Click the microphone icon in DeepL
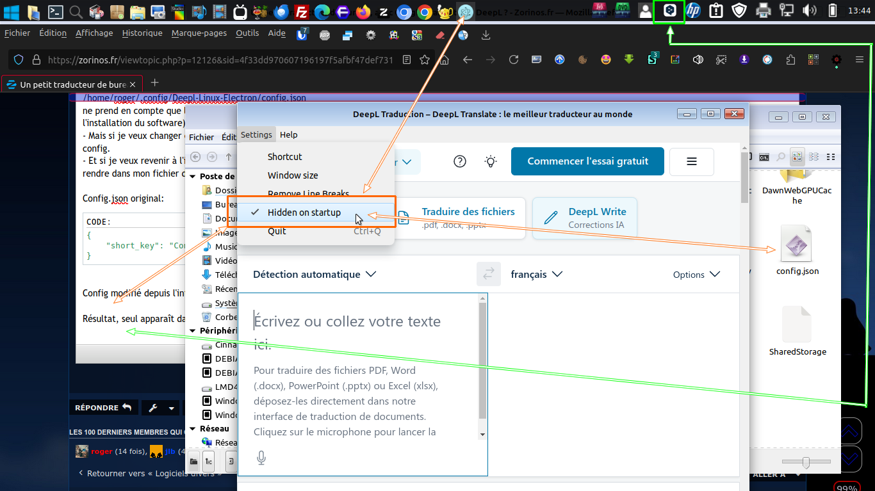Screen dimensions: 875x491 tap(261, 458)
